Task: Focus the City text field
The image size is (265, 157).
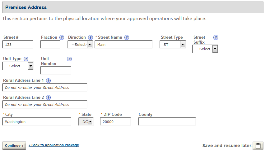Action: point(37,122)
